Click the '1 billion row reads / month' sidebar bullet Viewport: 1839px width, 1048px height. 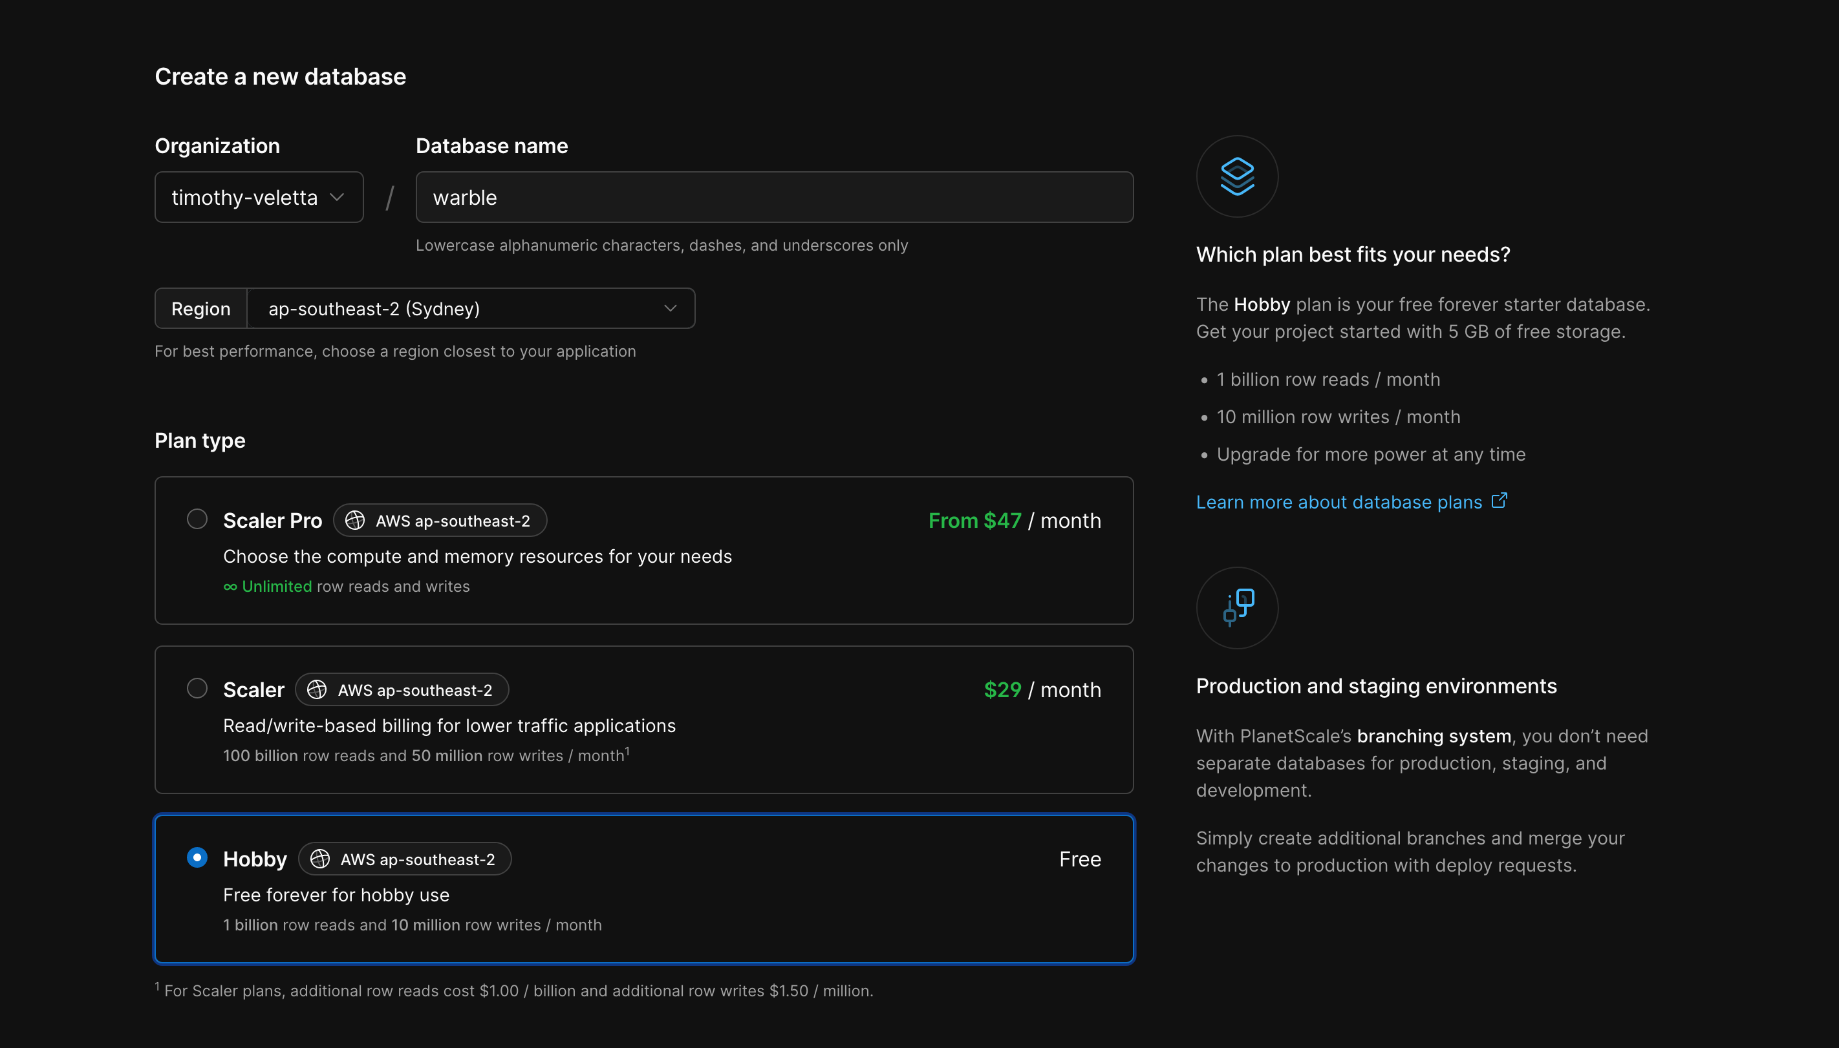coord(1328,379)
